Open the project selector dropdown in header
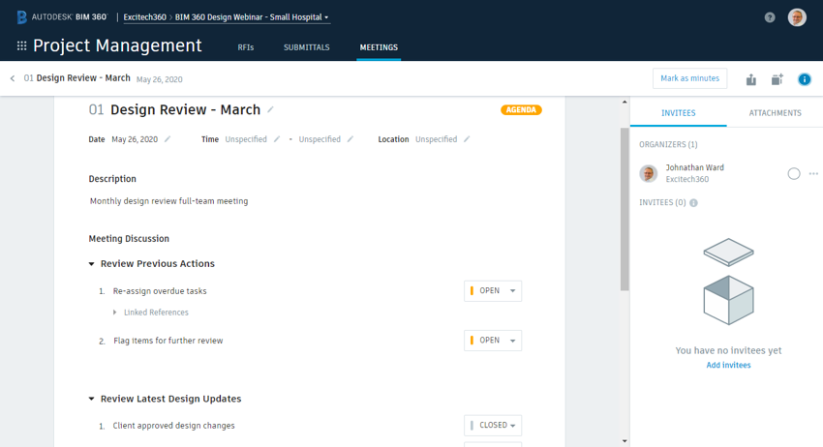 pos(252,17)
